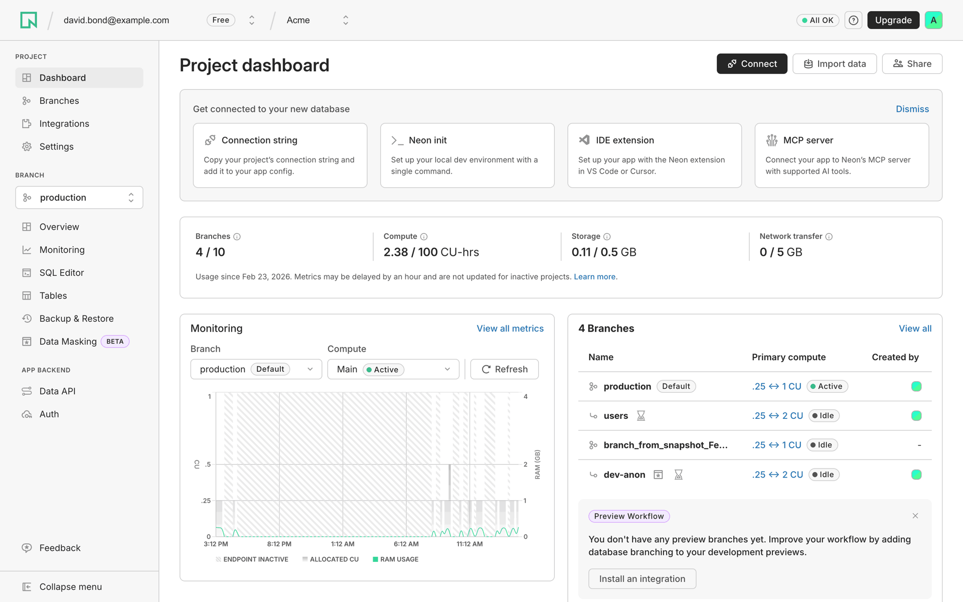Click the Upgrade button

click(x=893, y=20)
